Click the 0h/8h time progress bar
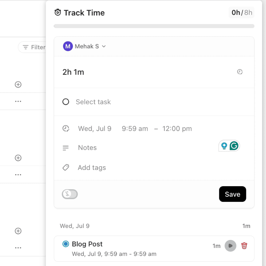The height and width of the screenshot is (266, 266). (x=154, y=26)
